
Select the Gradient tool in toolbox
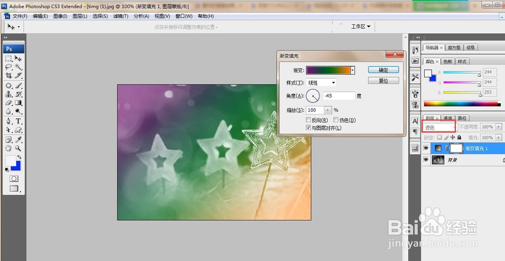(18, 102)
